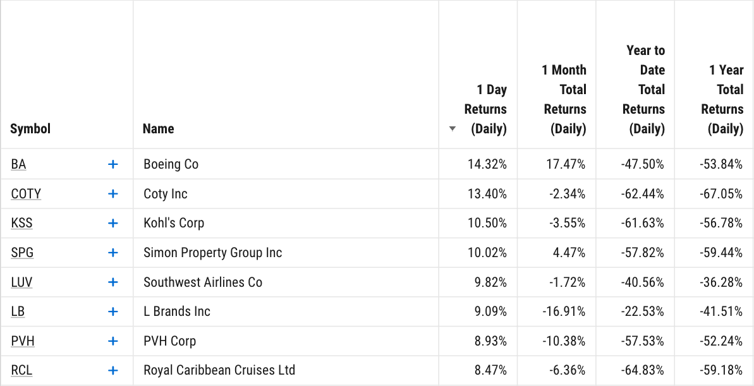Image resolution: width=754 pixels, height=386 pixels.
Task: Toggle the sort arrow on 1 Day Returns
Action: tap(452, 129)
